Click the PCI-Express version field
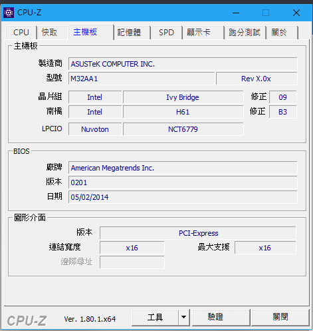This screenshot has width=313, height=331. click(198, 233)
